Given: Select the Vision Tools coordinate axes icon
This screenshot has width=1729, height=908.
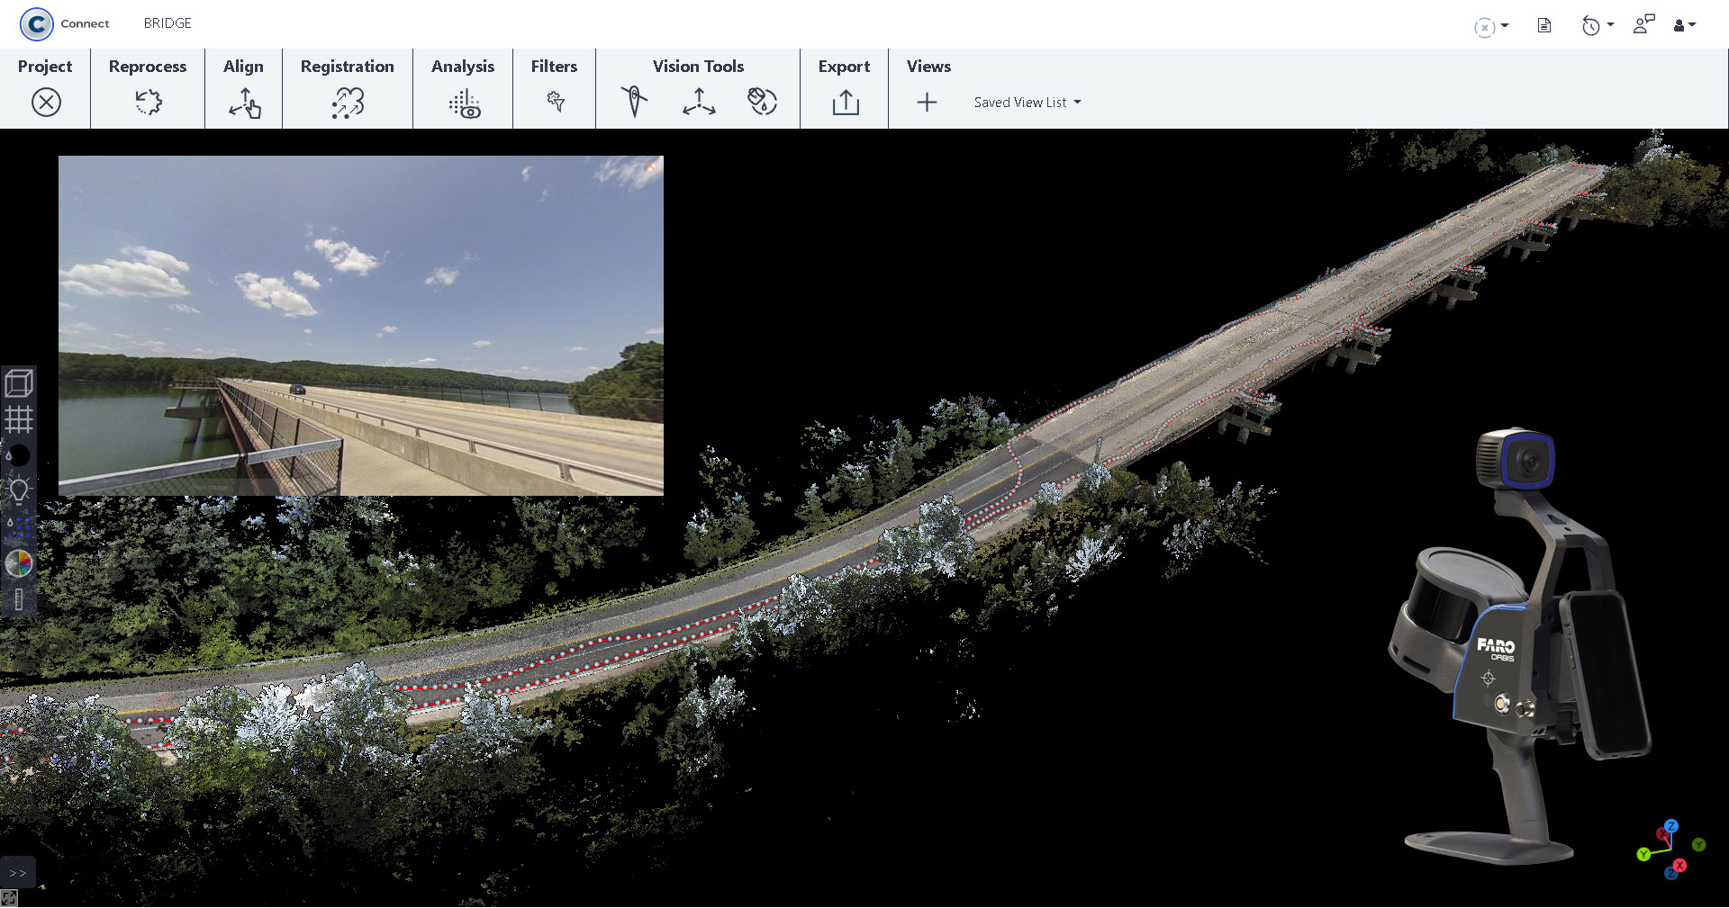Looking at the screenshot, I should click(x=699, y=101).
